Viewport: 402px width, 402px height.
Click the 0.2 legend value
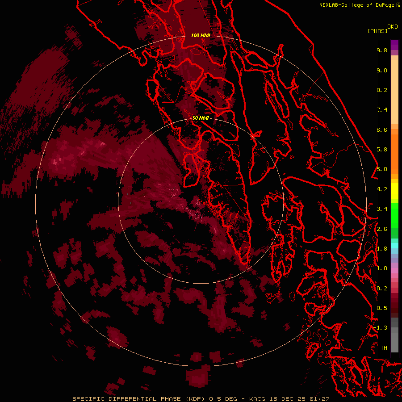click(x=382, y=289)
